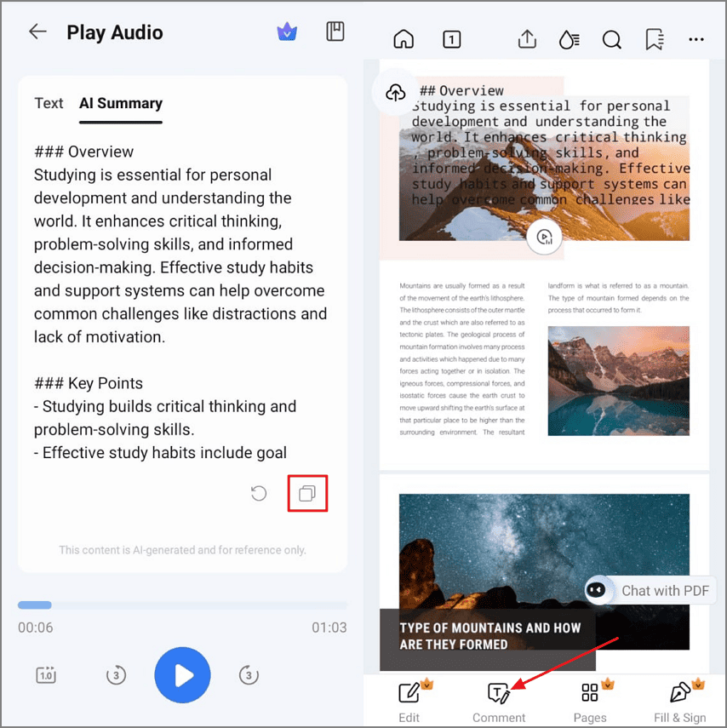
Task: Skip forward 3 seconds in the audio
Action: (249, 674)
